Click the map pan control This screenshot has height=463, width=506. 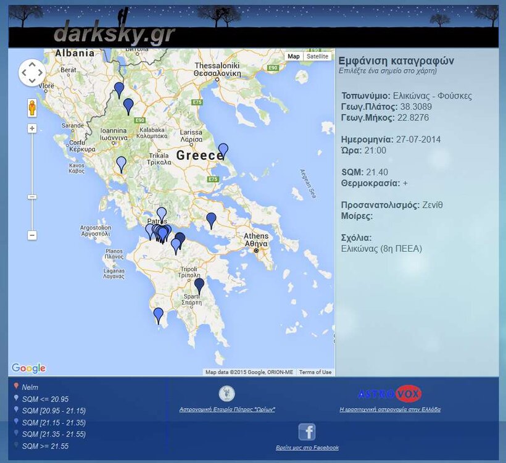[32, 73]
